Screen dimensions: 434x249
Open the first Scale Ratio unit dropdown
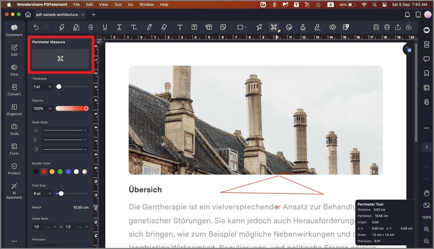52,227
